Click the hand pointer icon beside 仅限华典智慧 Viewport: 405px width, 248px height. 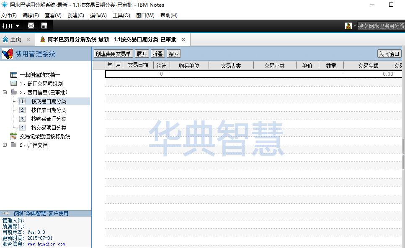pyautogui.click(x=6, y=213)
